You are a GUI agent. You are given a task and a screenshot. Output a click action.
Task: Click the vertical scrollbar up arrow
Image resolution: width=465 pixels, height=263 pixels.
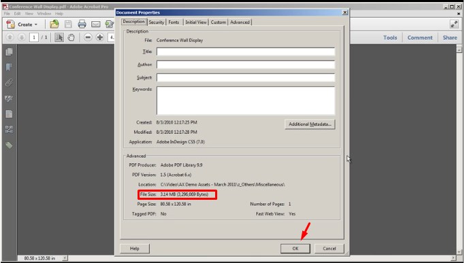coord(459,50)
